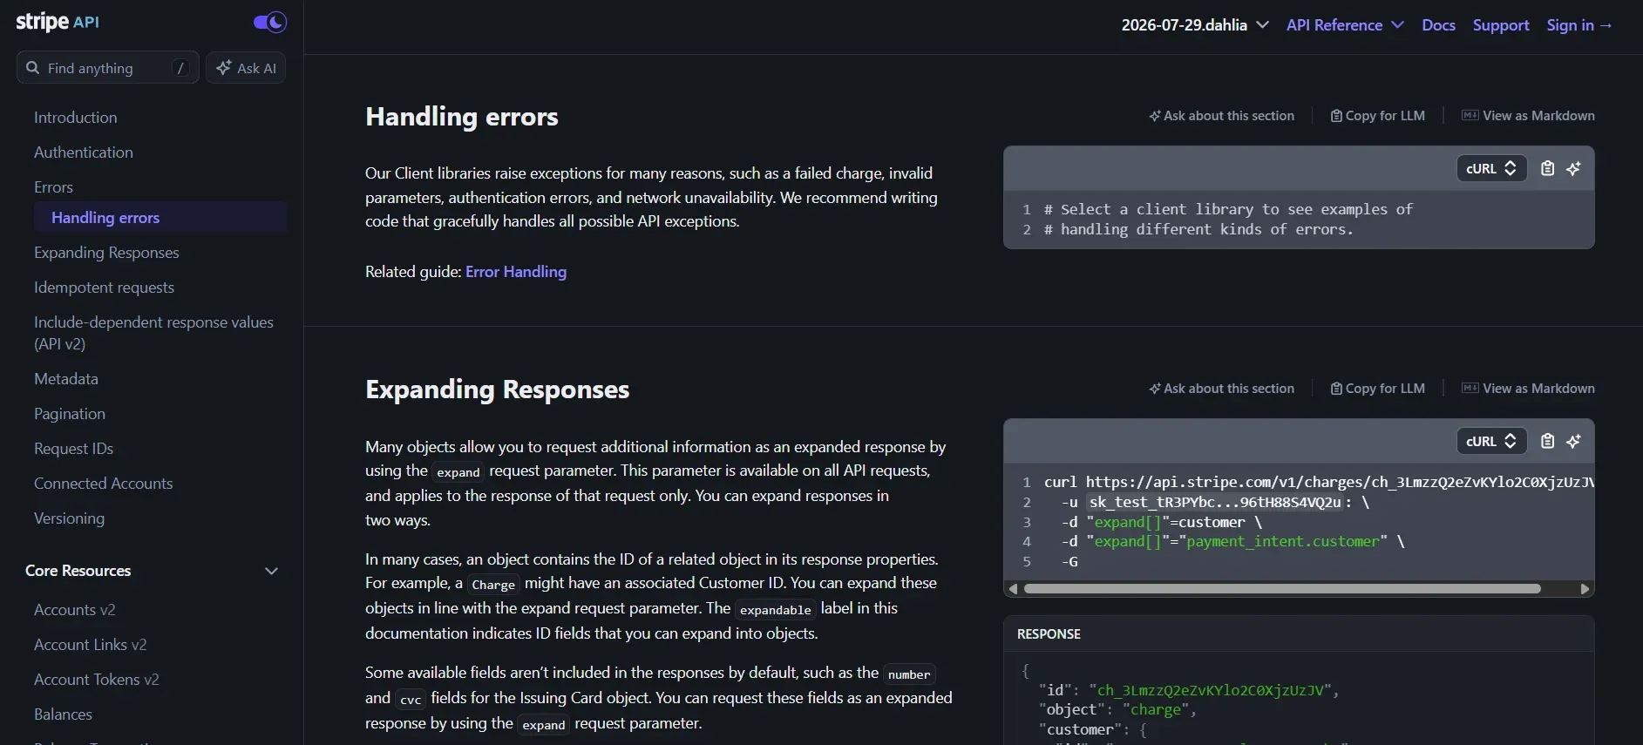The height and width of the screenshot is (745, 1643).
Task: Collapse the Core Resources section chevron
Action: (271, 571)
